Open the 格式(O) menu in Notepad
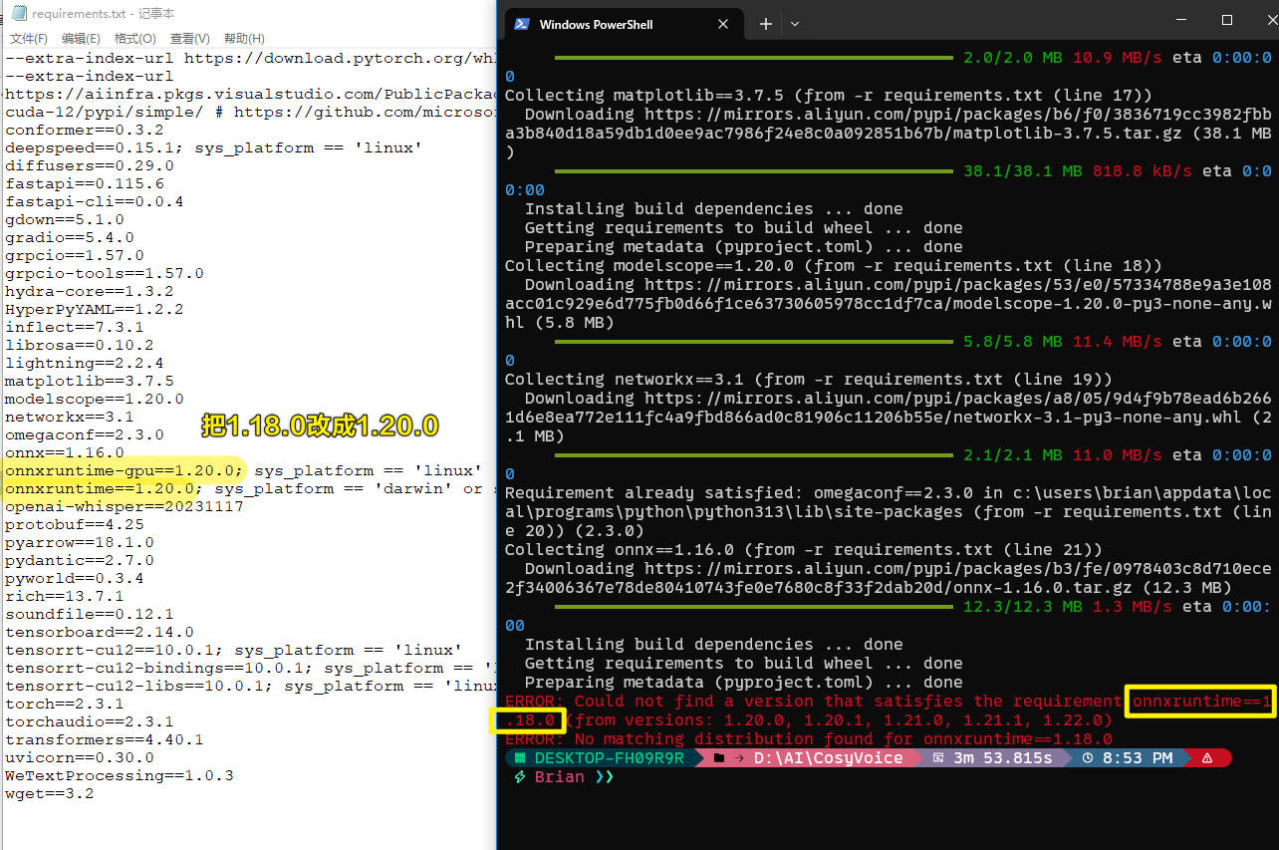This screenshot has height=850, width=1279. pos(135,39)
